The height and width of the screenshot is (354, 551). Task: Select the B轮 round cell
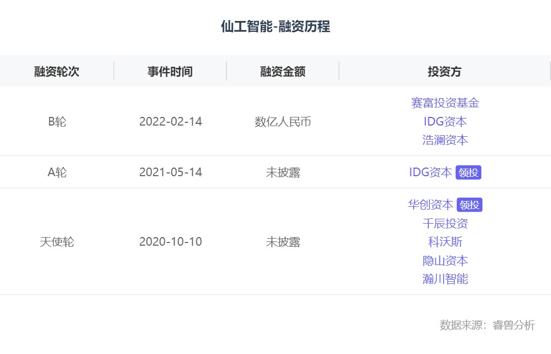click(57, 122)
